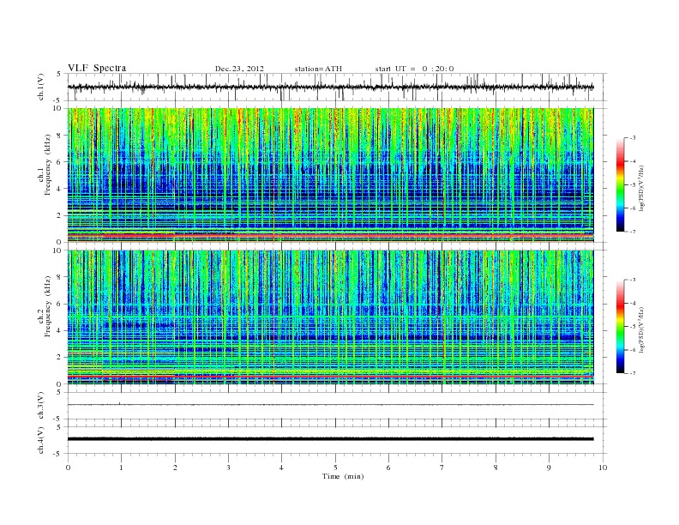This screenshot has height=525, width=679.
Task: Click the "2" tick on the time axis
Action: 175,468
